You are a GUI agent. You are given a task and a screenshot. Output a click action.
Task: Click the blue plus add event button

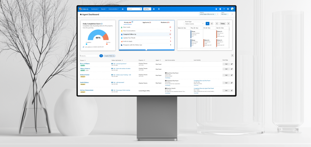(x=207, y=23)
